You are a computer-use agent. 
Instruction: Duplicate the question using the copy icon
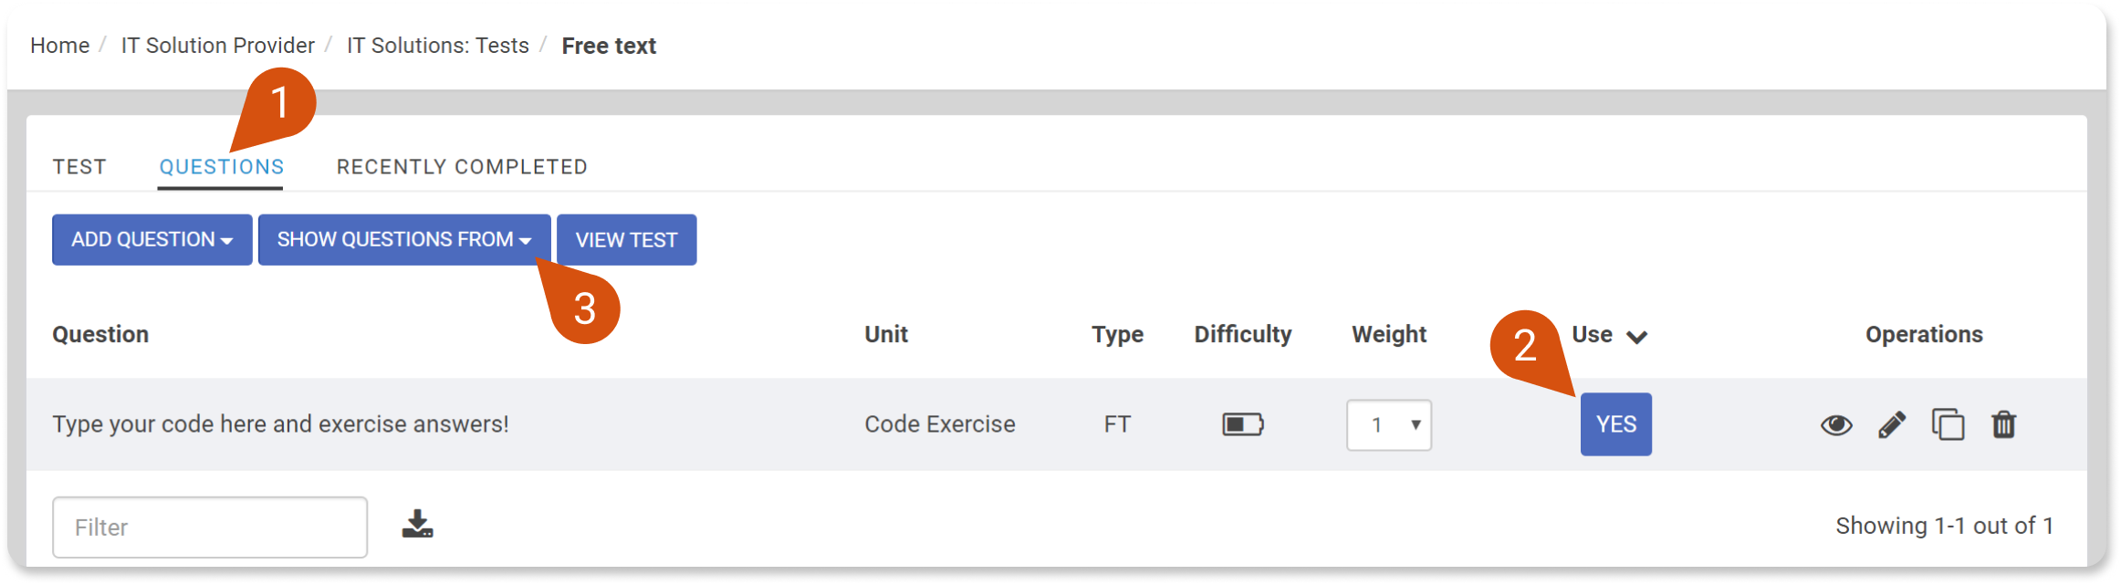click(x=1948, y=424)
